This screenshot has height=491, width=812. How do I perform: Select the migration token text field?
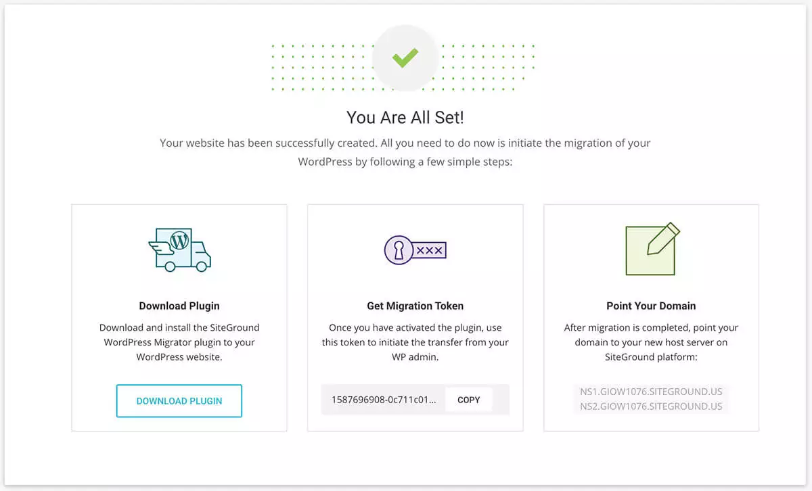pos(384,400)
